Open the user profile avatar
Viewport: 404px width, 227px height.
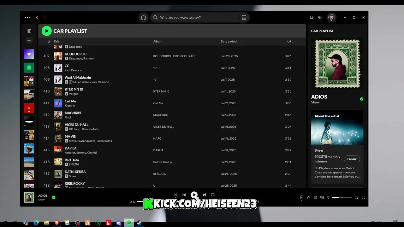[331, 18]
